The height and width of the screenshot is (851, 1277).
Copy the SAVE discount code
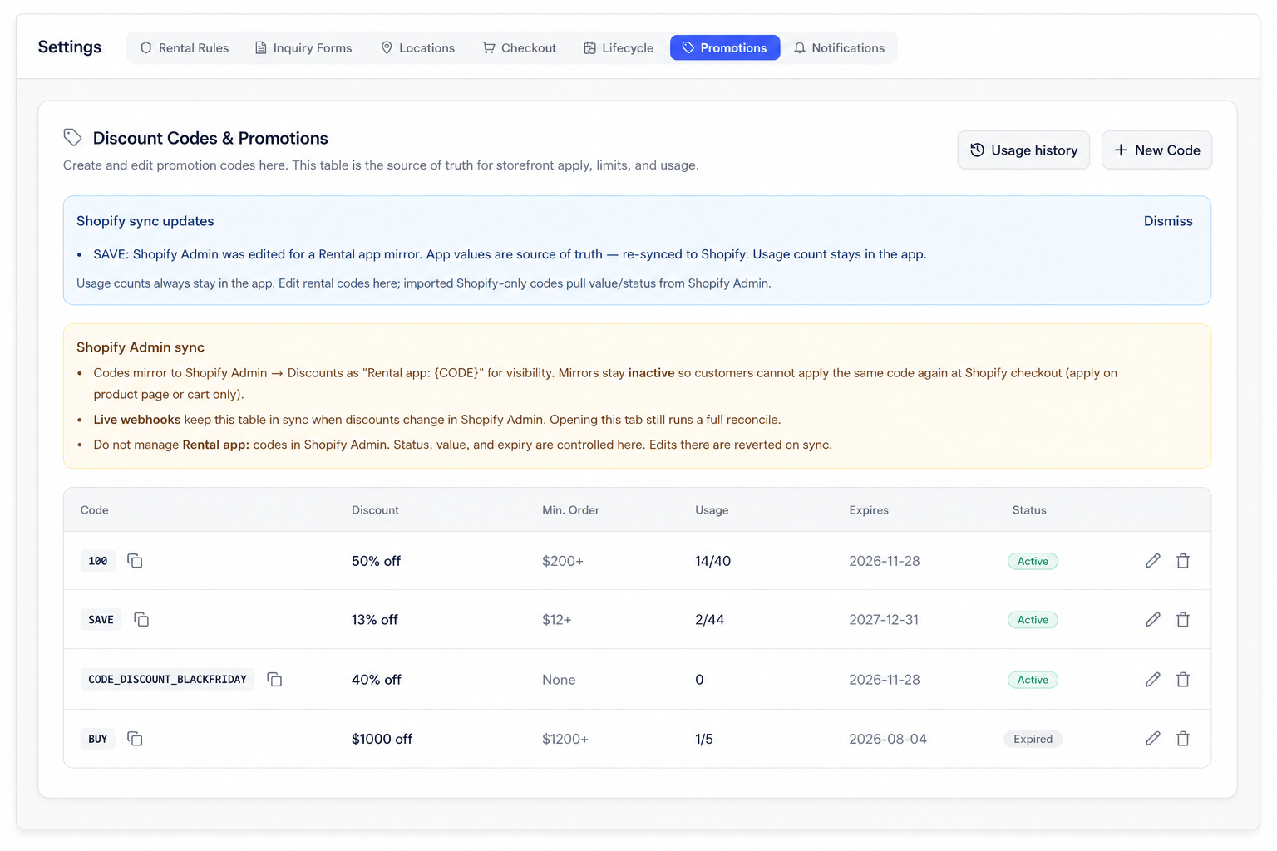pos(141,620)
